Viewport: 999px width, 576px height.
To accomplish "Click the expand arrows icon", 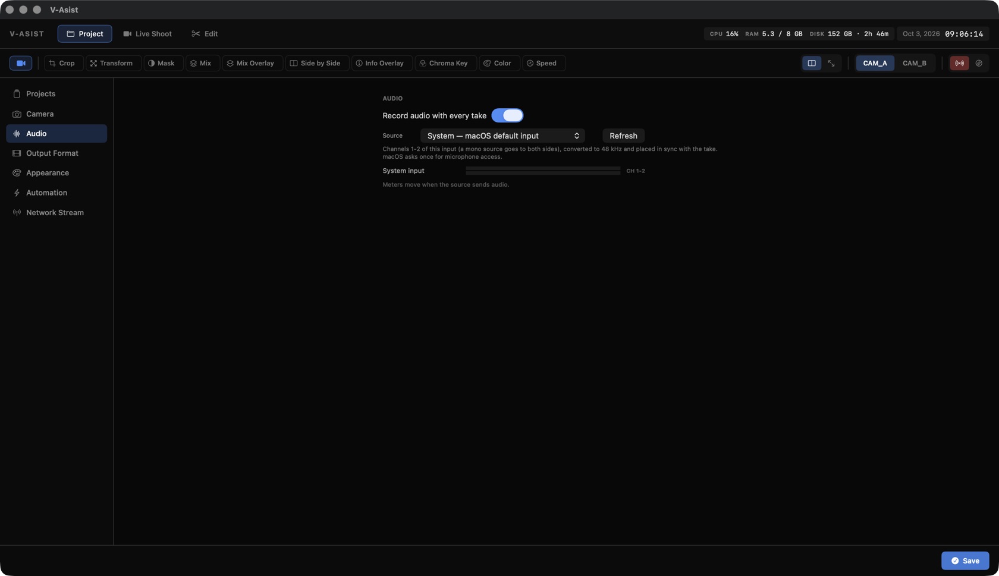I will 831,63.
